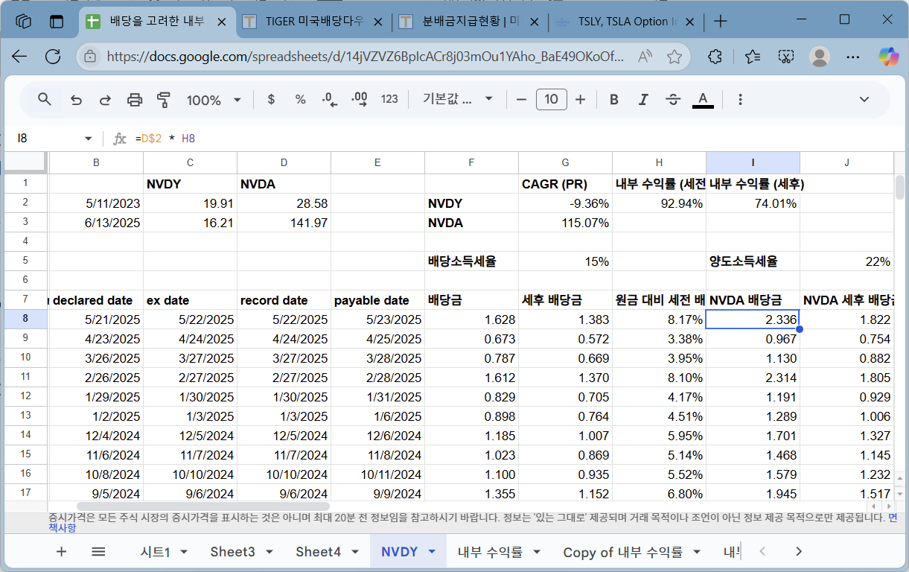Bookmark this page with star icon
The height and width of the screenshot is (572, 909).
click(674, 57)
